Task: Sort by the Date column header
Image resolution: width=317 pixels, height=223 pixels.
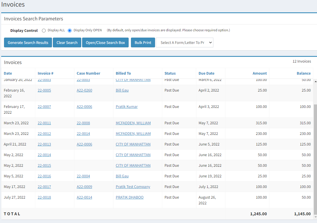Action: [8, 73]
